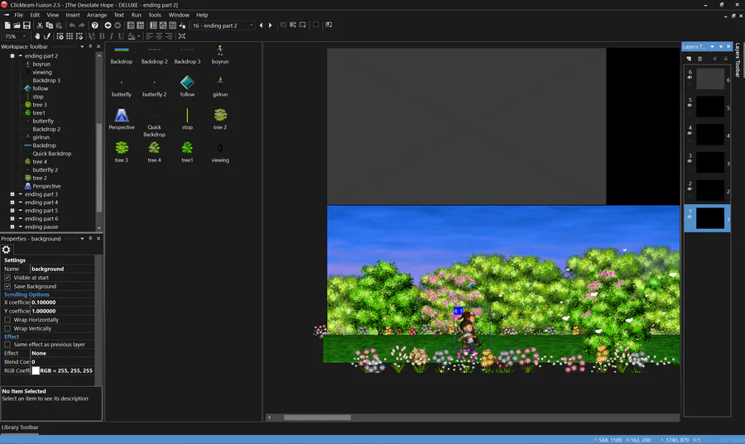Open the Event list editor icon
745x444 pixels.
(x=172, y=25)
